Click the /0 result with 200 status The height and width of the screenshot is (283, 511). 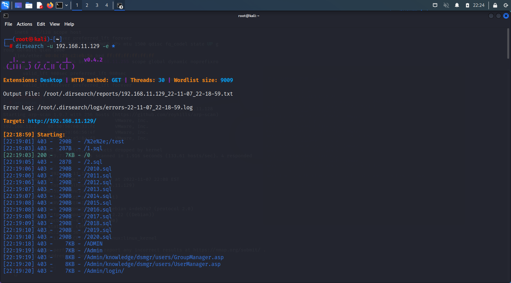47,155
